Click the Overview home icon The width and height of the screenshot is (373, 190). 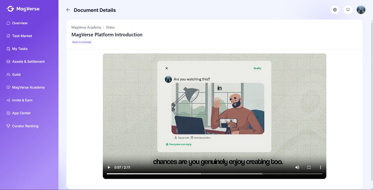[x=8, y=23]
